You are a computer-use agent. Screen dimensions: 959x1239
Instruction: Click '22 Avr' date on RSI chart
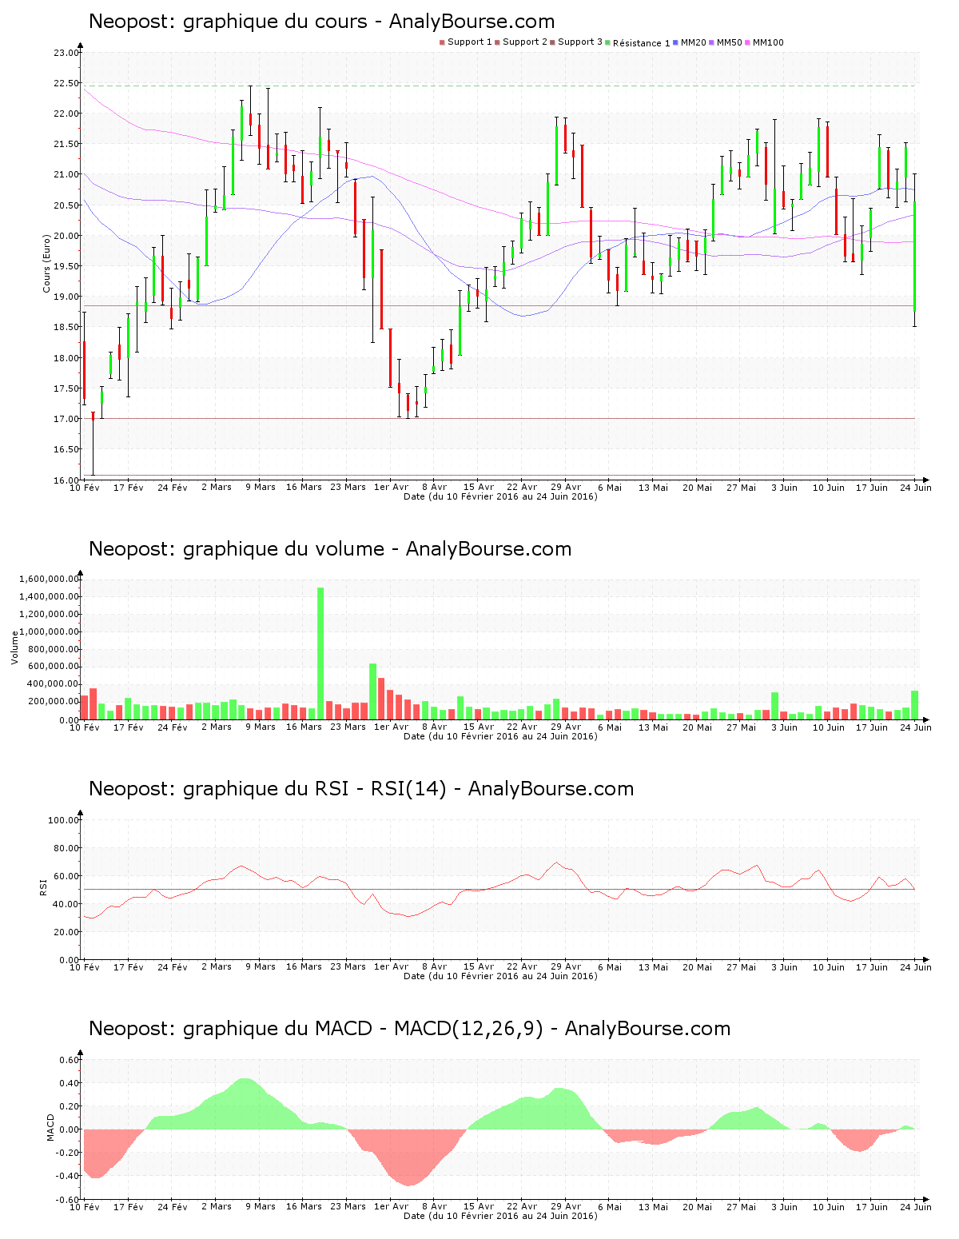click(523, 967)
